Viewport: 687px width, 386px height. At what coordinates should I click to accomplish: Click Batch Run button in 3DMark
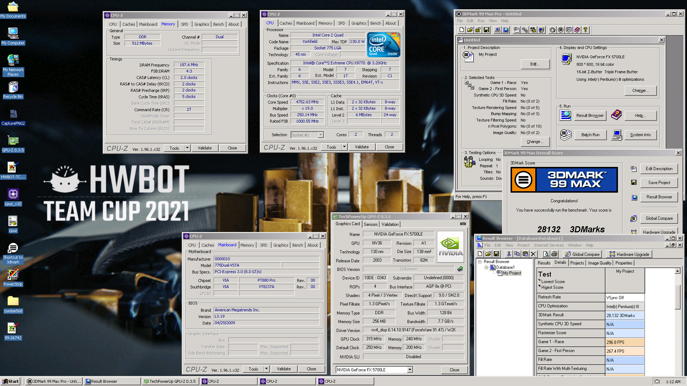tap(590, 135)
